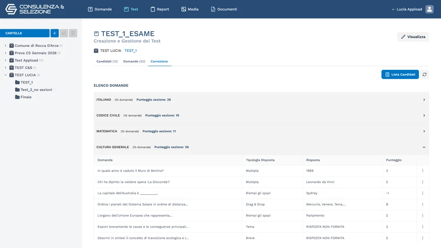Screen dimensions: 441x248
Task: Expand Prova CS Gennaio 2026 folder
Action: pos(6,53)
